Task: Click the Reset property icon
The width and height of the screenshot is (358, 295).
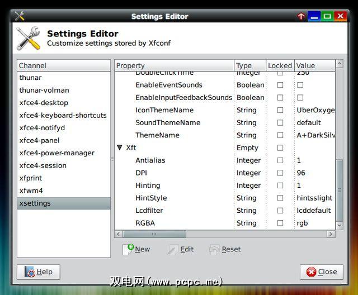Action: (x=214, y=250)
